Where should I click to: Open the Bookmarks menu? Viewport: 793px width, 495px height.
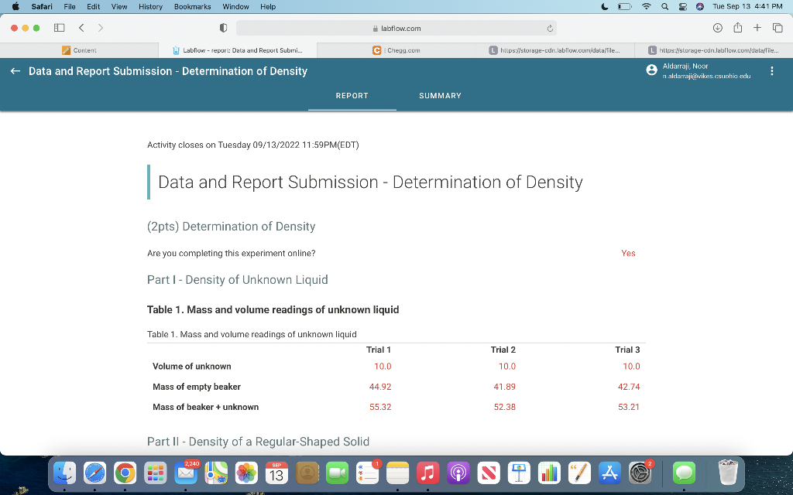point(192,6)
